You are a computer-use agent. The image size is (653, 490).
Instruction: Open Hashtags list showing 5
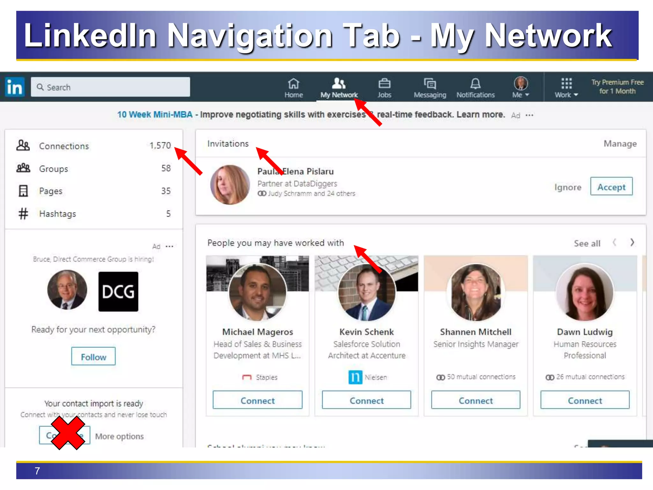[x=94, y=214]
